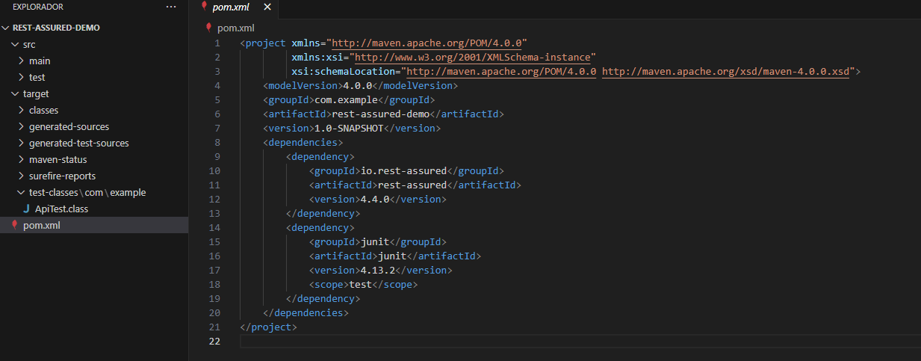Click the Maven icon beside pom.xml in explorer
This screenshot has height=361, width=921.
click(14, 225)
